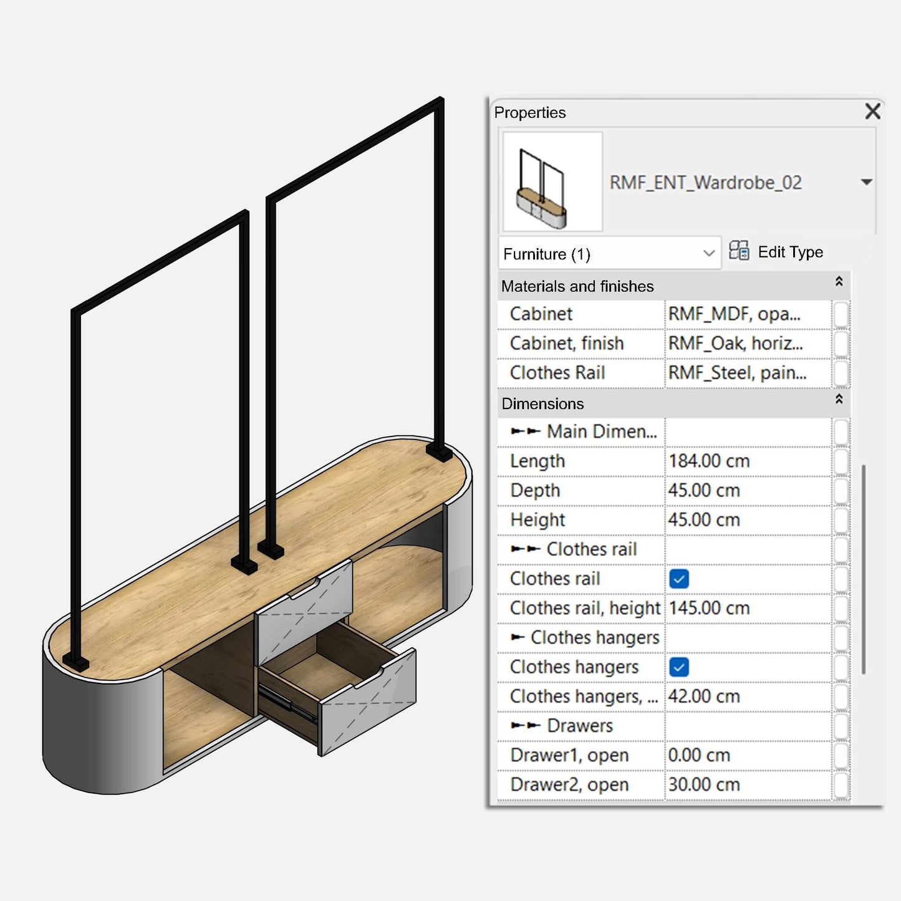Click the Properties panel vertical scrollbar
This screenshot has width=901, height=901.
tap(864, 569)
